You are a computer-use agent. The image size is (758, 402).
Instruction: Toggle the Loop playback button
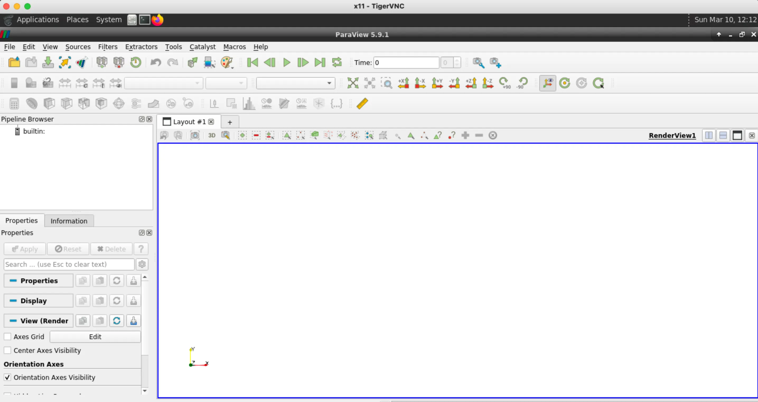click(x=337, y=62)
